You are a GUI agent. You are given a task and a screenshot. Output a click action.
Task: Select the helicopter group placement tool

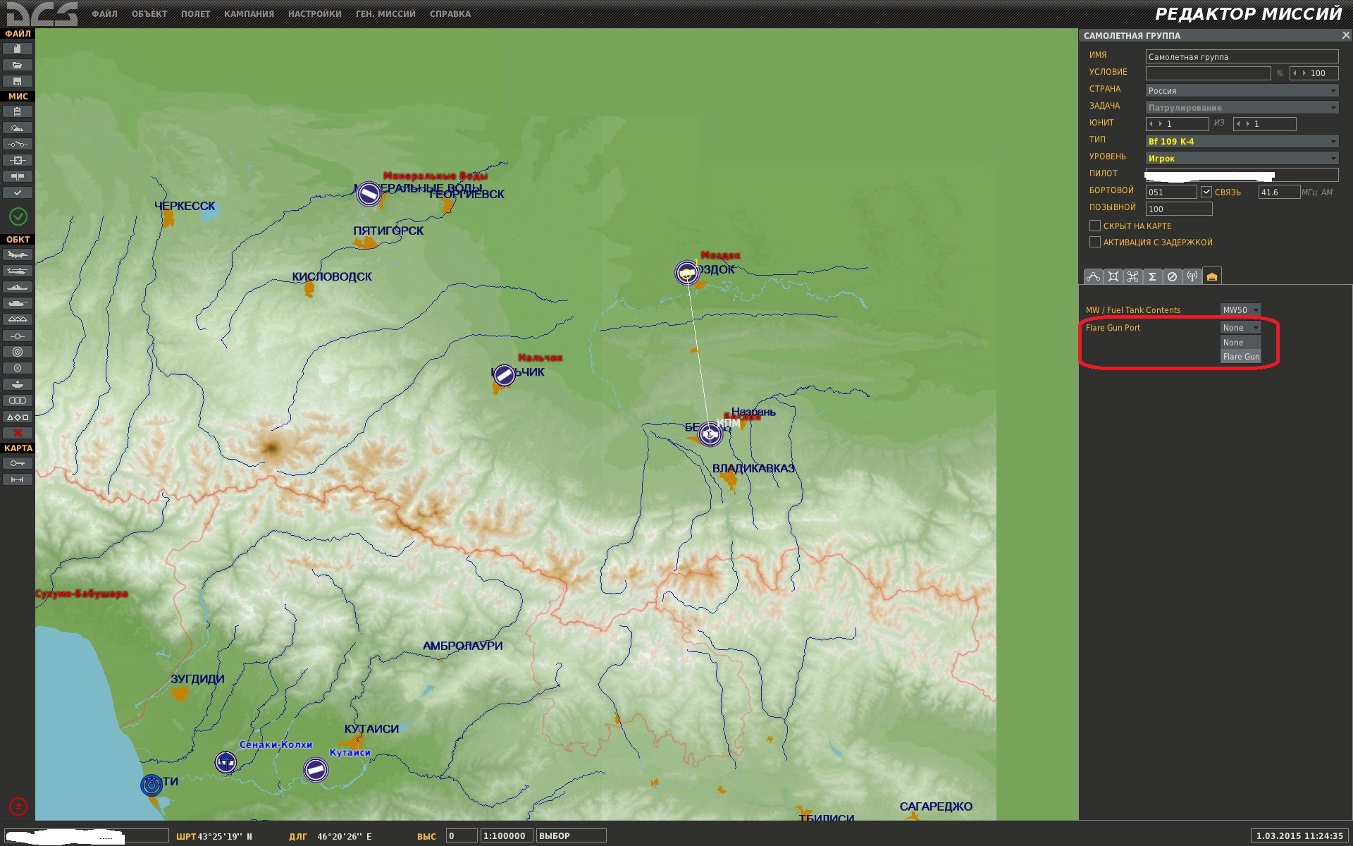18,271
